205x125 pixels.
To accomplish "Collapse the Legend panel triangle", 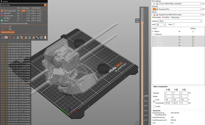I will click(x=1, y=1).
